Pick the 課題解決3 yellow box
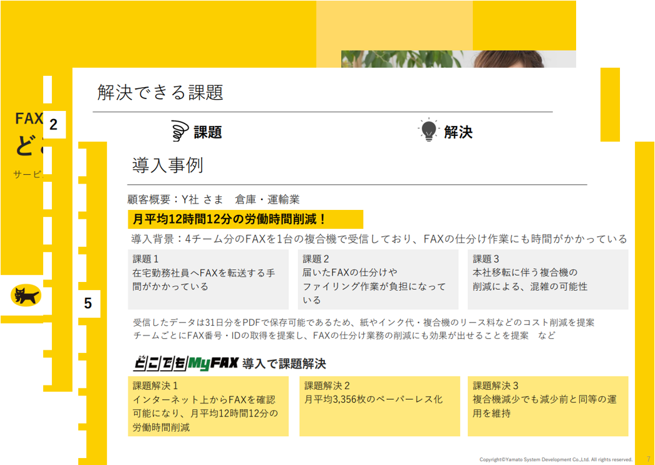The image size is (655, 465). (x=547, y=406)
